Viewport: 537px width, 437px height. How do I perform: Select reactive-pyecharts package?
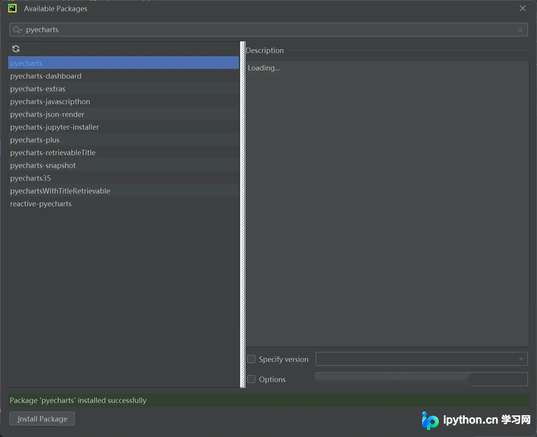coord(124,204)
